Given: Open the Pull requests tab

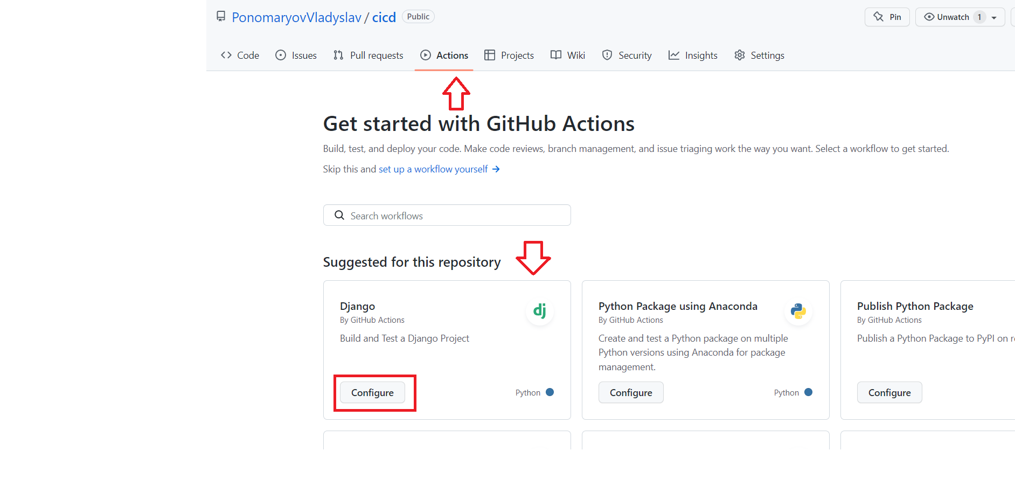Looking at the screenshot, I should (x=369, y=56).
